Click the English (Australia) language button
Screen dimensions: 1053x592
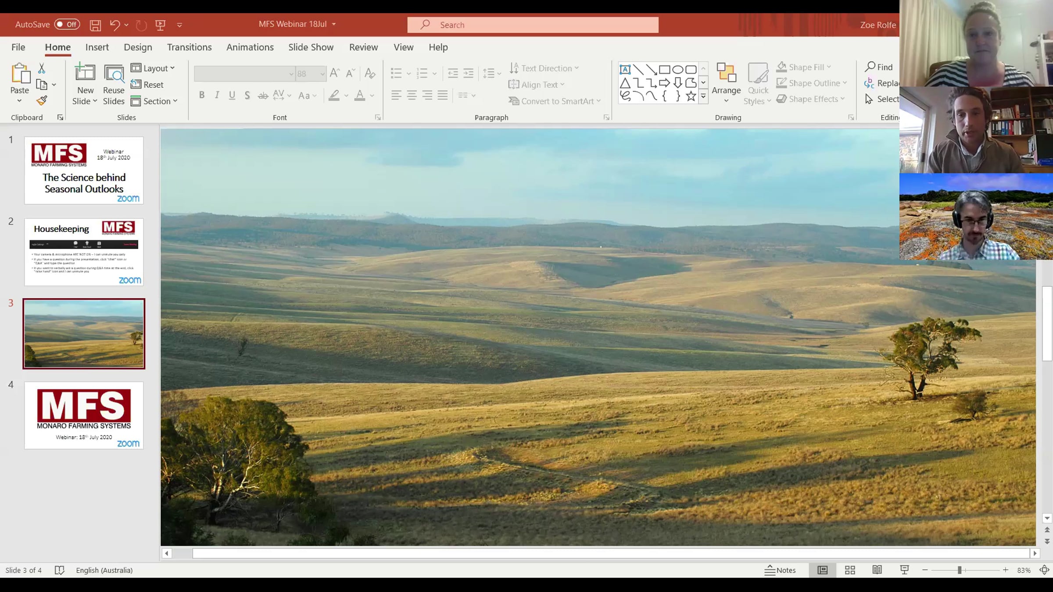coord(104,570)
